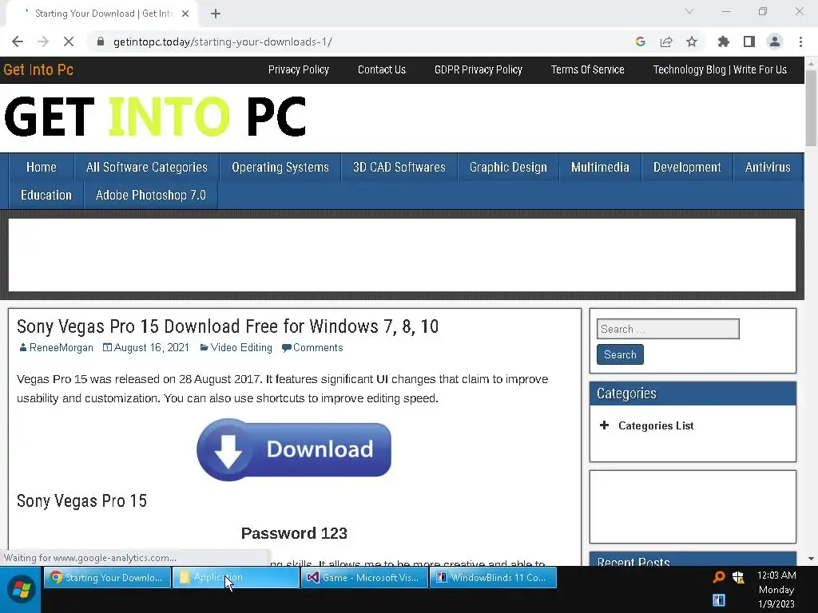The width and height of the screenshot is (818, 613).
Task: Open Technology Blog | Write For Us link
Action: click(720, 70)
